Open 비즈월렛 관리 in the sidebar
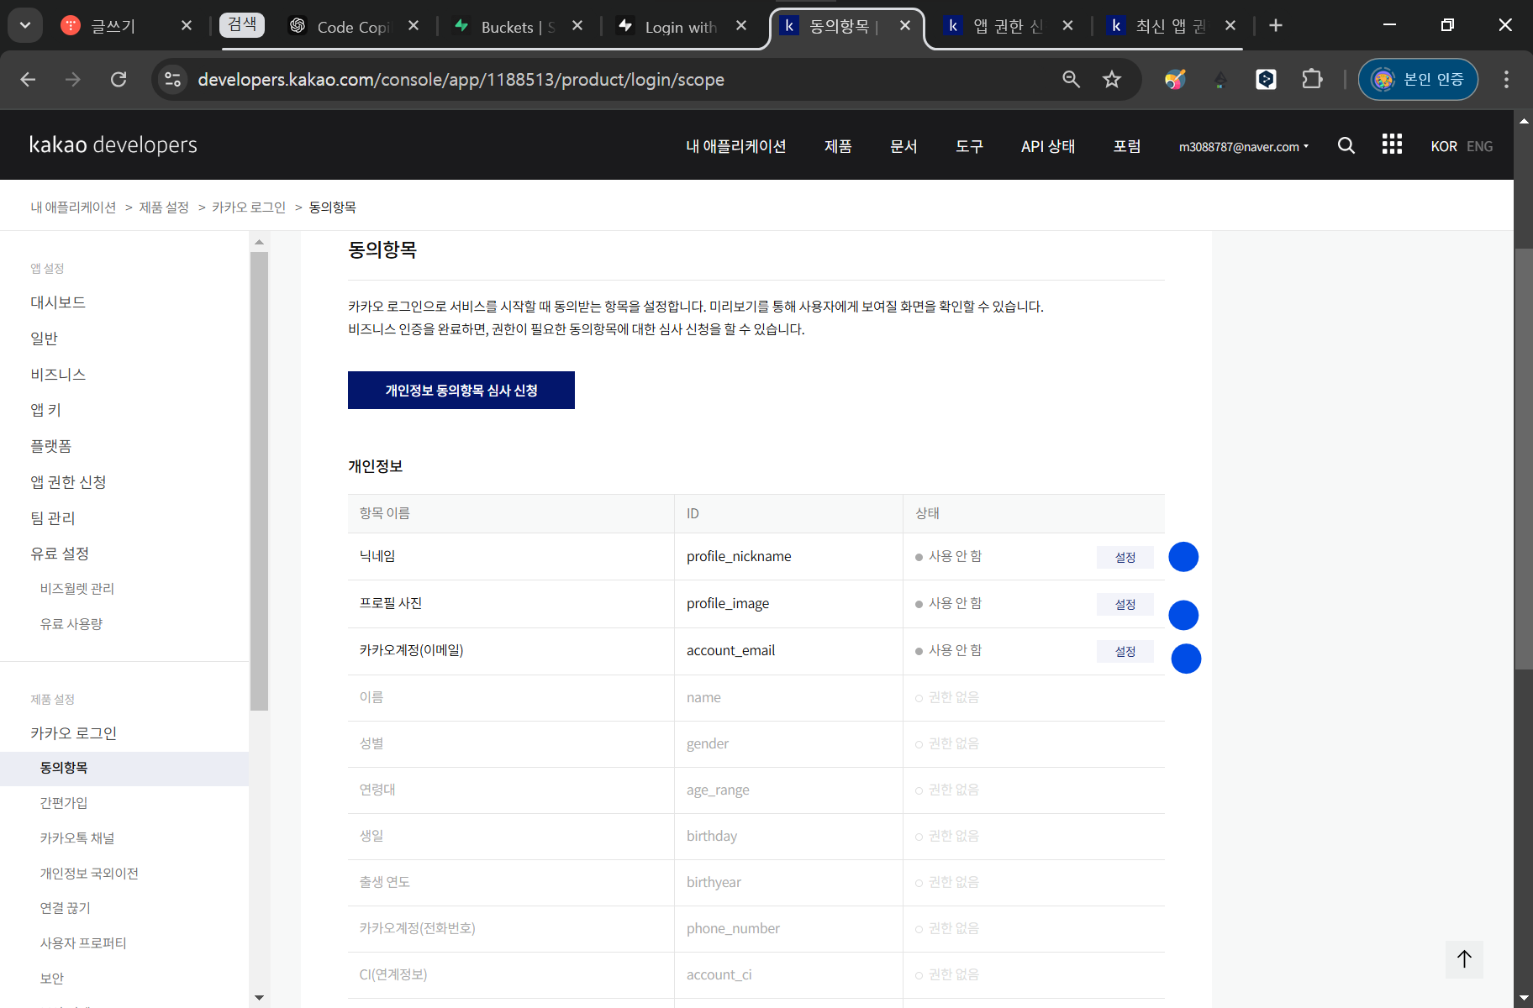 [x=77, y=589]
